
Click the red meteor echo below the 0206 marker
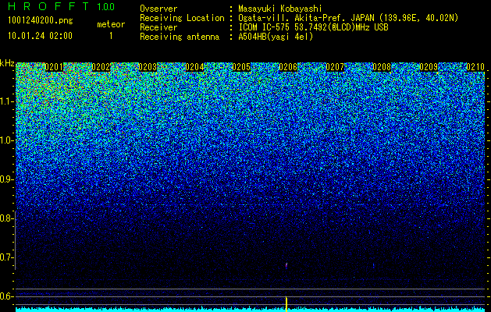point(286,265)
